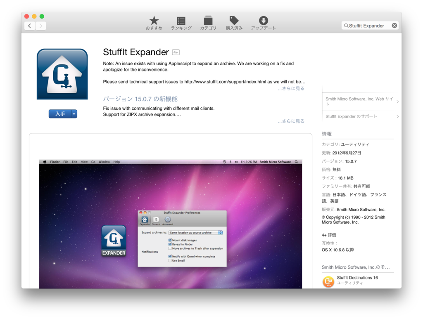Click the Fri 2:26 PM clock in screenshot
The image size is (423, 319).
(x=249, y=162)
